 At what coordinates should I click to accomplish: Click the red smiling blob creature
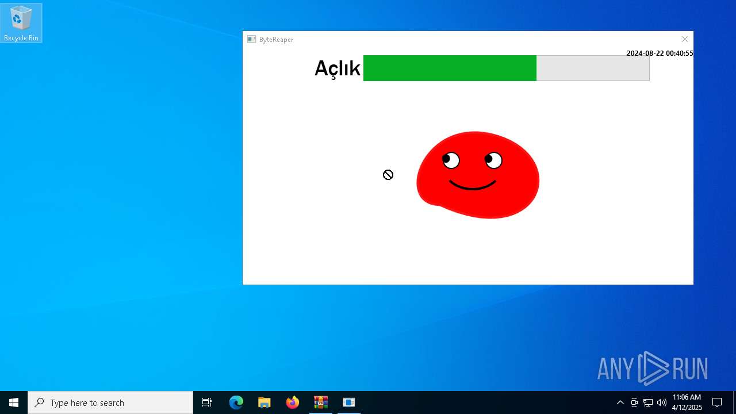(478, 175)
